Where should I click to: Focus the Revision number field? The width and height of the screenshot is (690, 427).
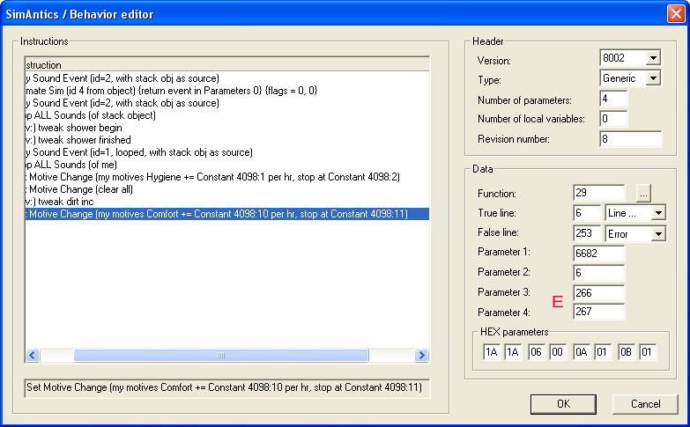(630, 139)
